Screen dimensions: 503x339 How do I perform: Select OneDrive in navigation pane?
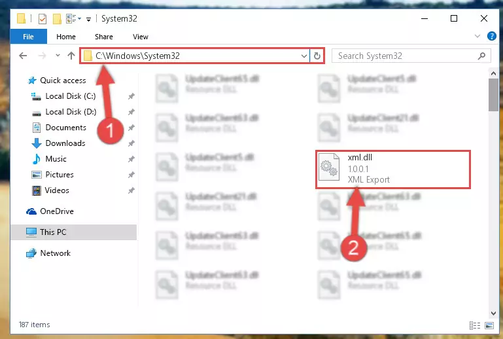57,211
